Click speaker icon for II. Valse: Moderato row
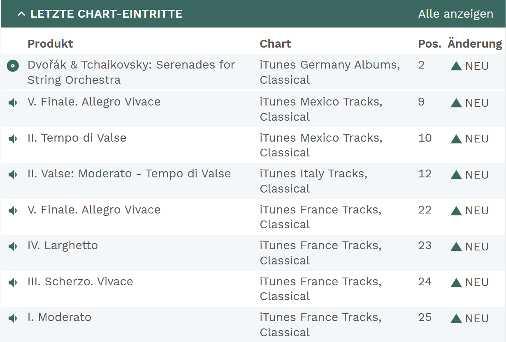 (x=13, y=174)
